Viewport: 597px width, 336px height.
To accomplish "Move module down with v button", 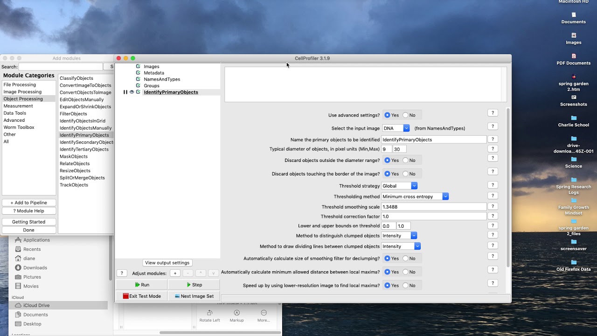I will pyautogui.click(x=213, y=273).
